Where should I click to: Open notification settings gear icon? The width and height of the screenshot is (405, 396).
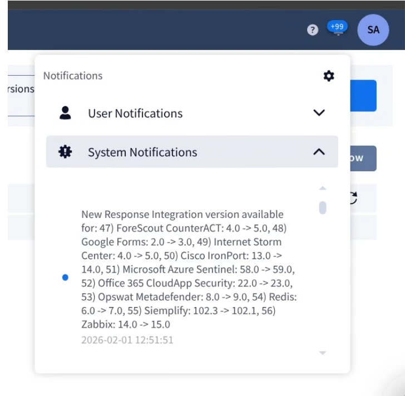pyautogui.click(x=329, y=76)
